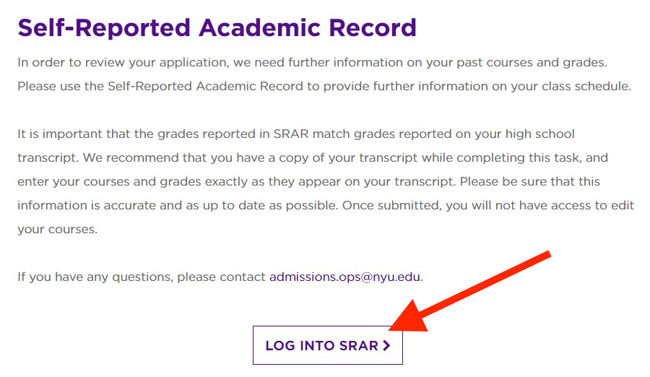Viewport: 650px width, 377px height.
Task: Open the admissions.ops@nyu.edu email link
Action: (x=344, y=277)
